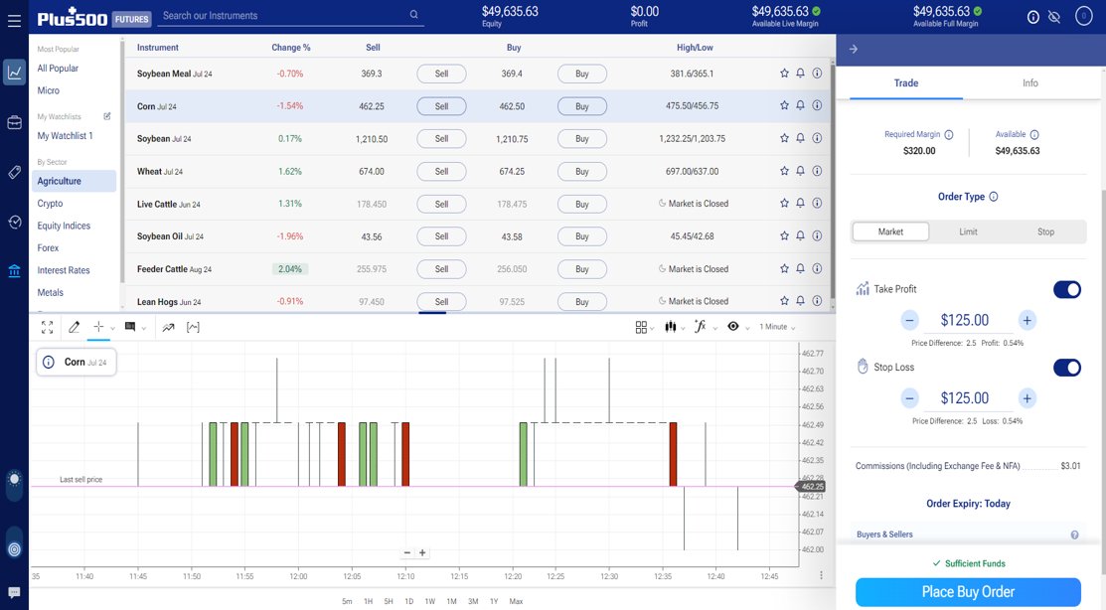
Task: Open the trend line drawing tool
Action: pos(169,326)
